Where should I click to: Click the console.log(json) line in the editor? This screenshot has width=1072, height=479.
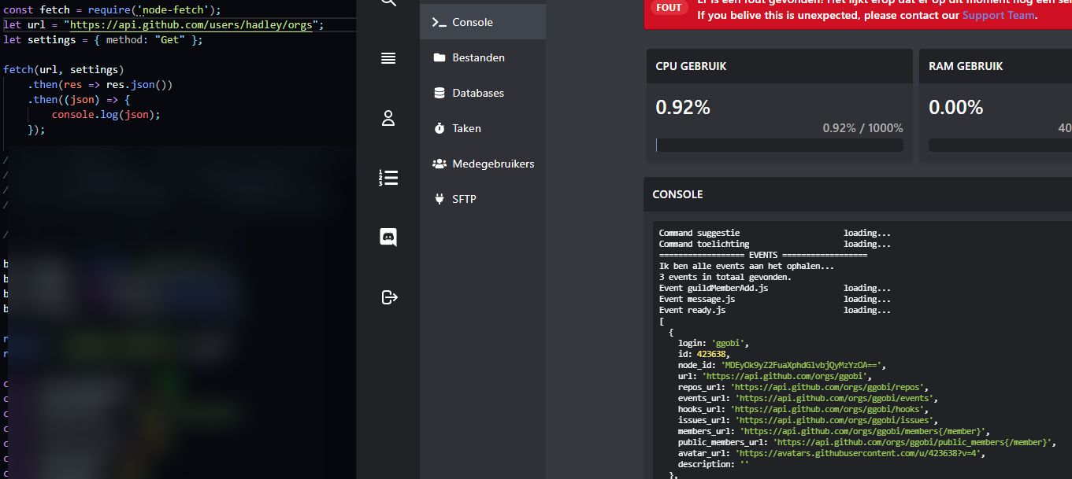pyautogui.click(x=106, y=115)
